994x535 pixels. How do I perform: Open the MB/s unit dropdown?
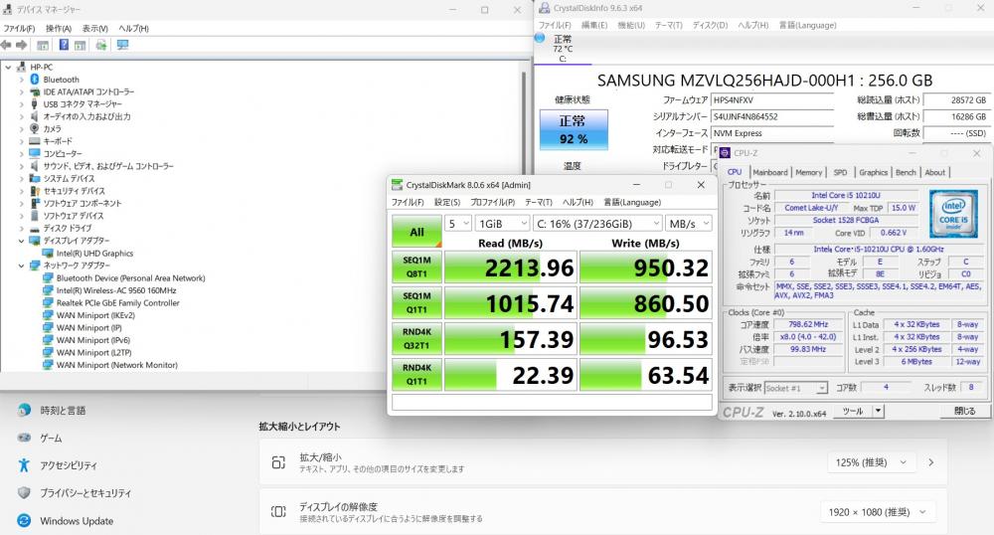[x=689, y=224]
